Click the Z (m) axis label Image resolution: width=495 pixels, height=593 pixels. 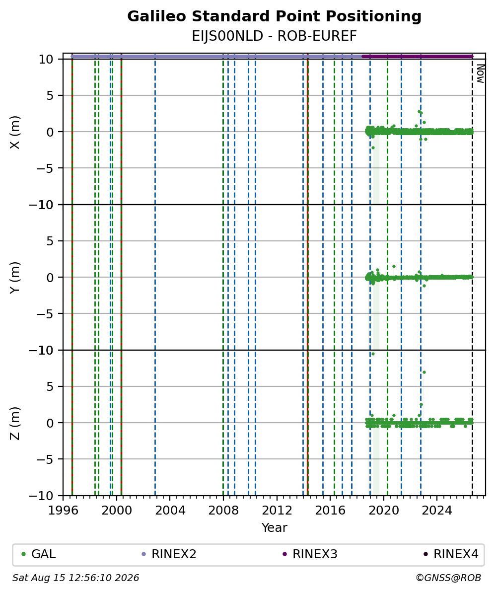tap(15, 423)
